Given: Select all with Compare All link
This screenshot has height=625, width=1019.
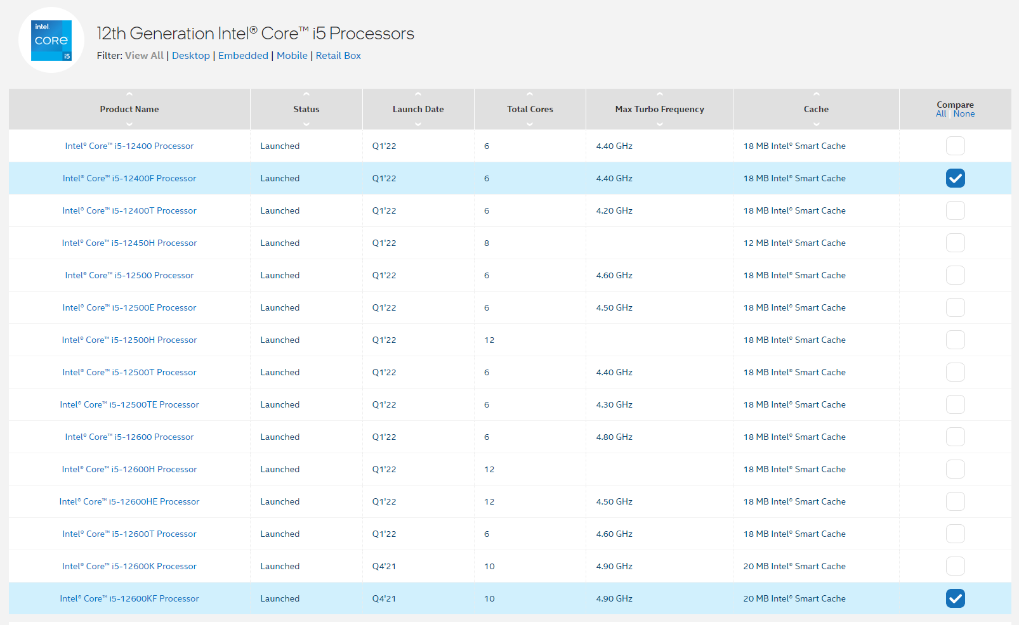Looking at the screenshot, I should 941,114.
